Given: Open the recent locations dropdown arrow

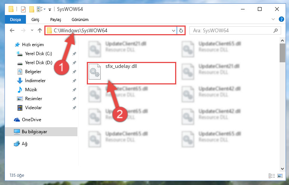Looking at the screenshot, I should [x=32, y=30].
